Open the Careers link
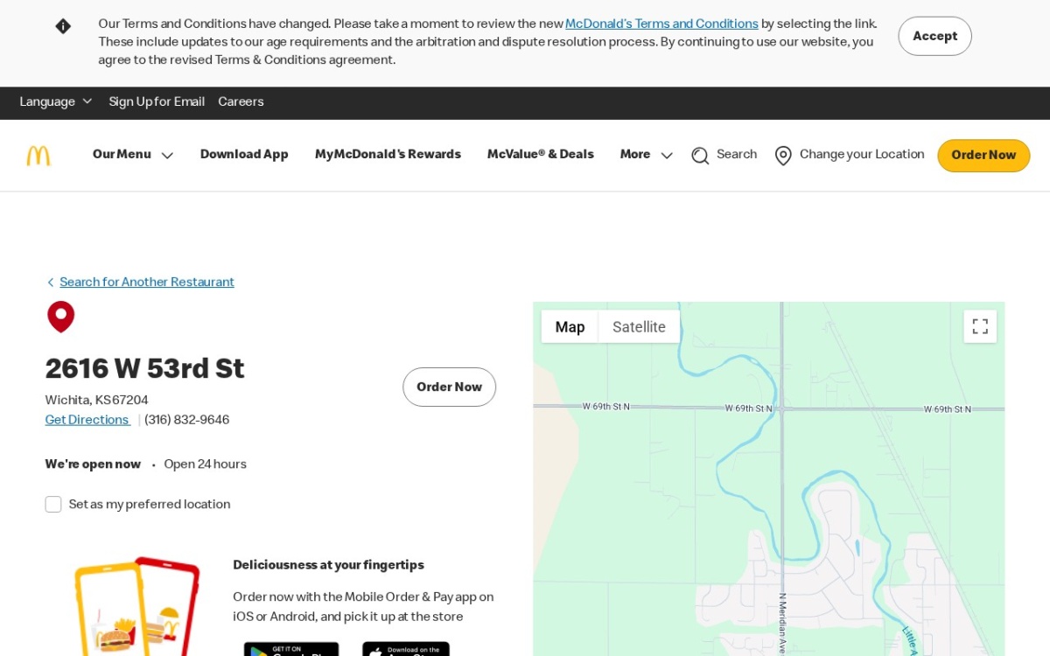 tap(241, 102)
